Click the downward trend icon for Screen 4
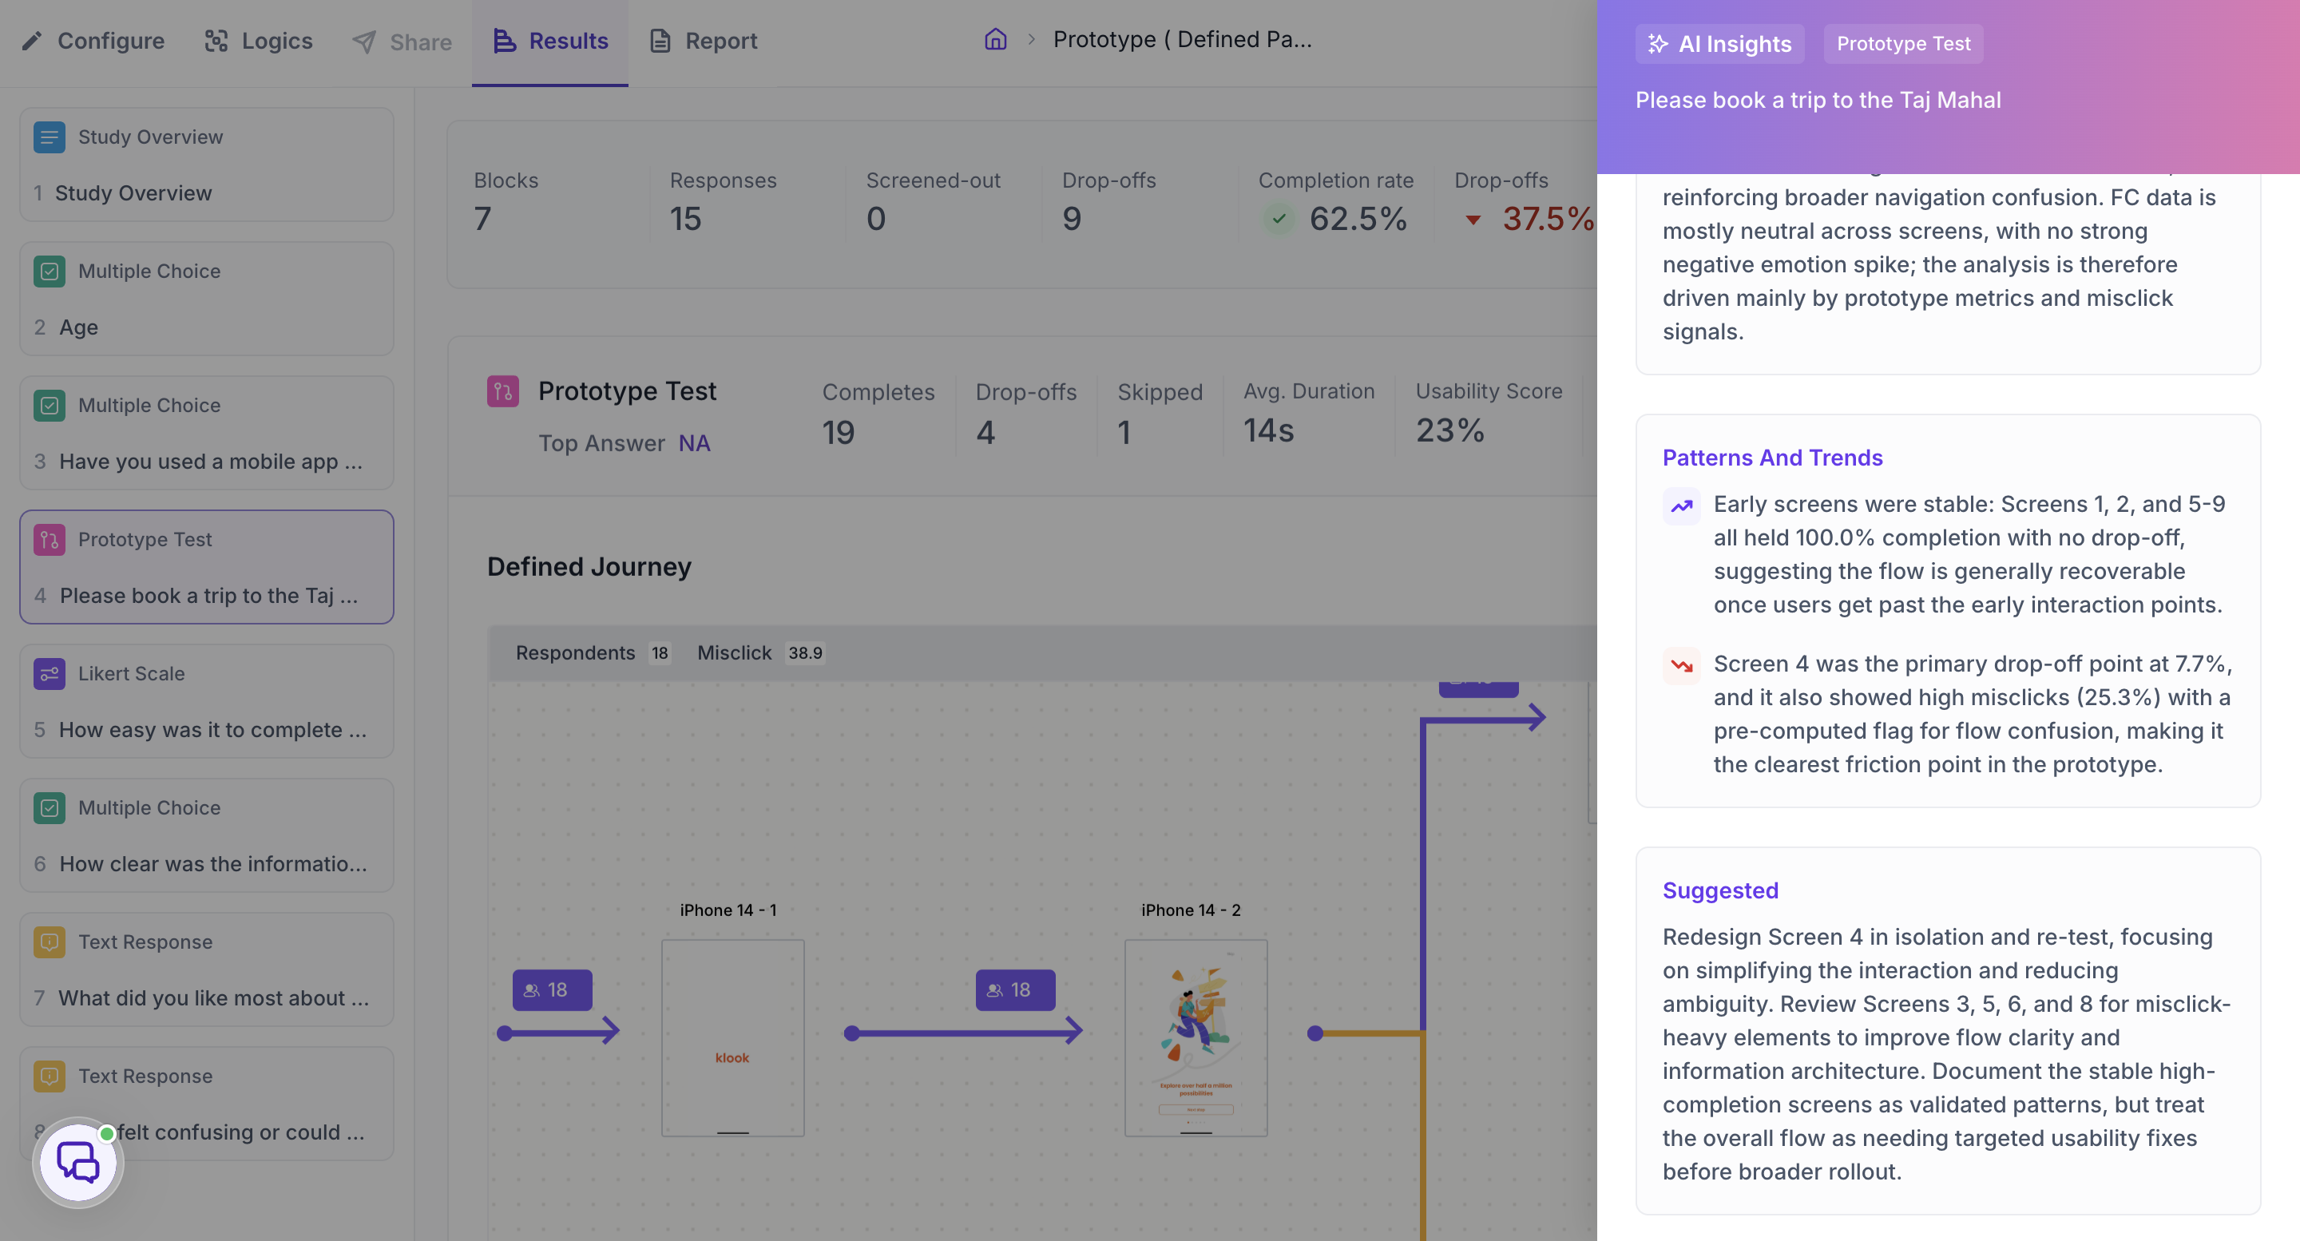The image size is (2300, 1241). coord(1681,666)
